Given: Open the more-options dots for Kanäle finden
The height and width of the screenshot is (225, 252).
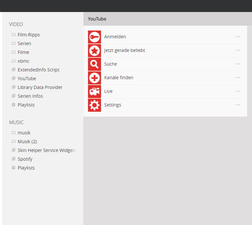Looking at the screenshot, I should (x=238, y=78).
